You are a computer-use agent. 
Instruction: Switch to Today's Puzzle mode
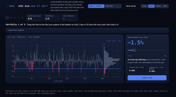(96, 6)
